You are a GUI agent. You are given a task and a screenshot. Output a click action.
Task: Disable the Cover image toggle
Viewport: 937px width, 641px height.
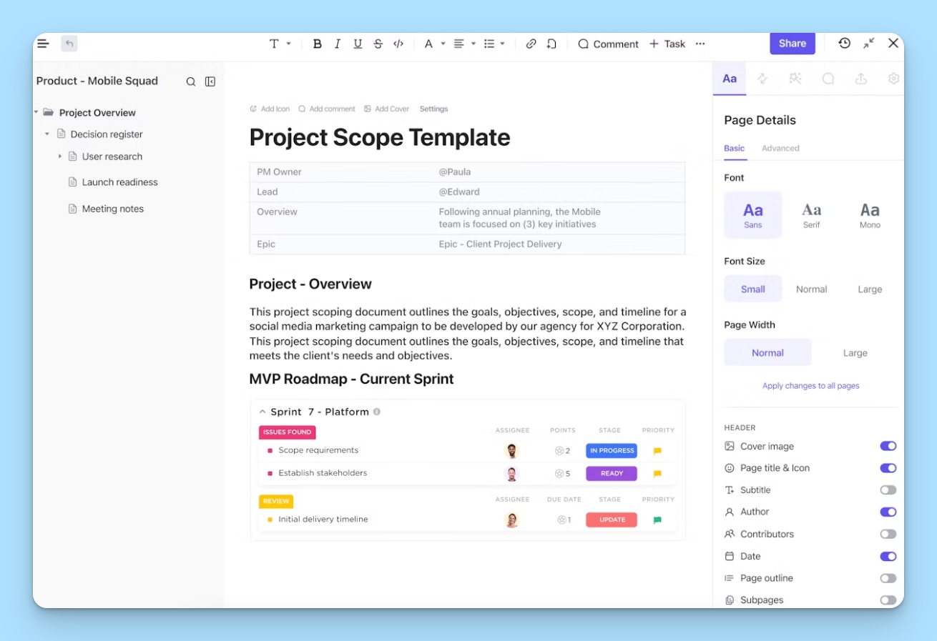pos(888,446)
